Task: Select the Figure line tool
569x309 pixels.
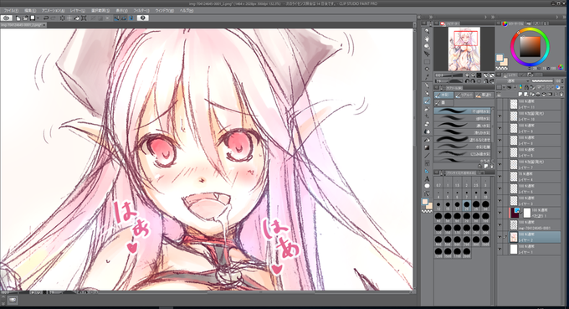Action: pyautogui.click(x=427, y=156)
